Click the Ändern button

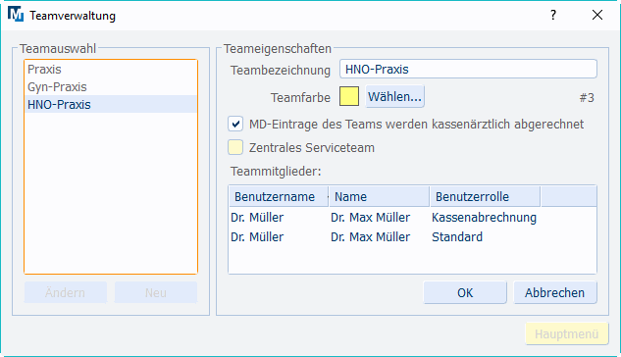(x=66, y=292)
